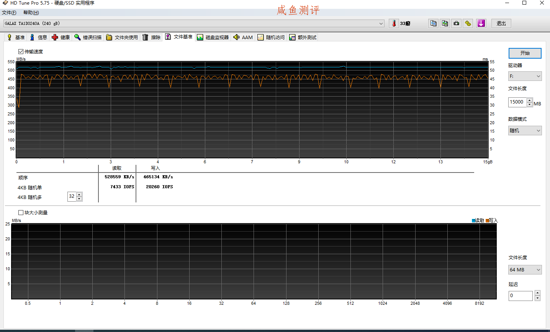Open the 随机访问 random access tab
This screenshot has height=332, width=550.
271,37
